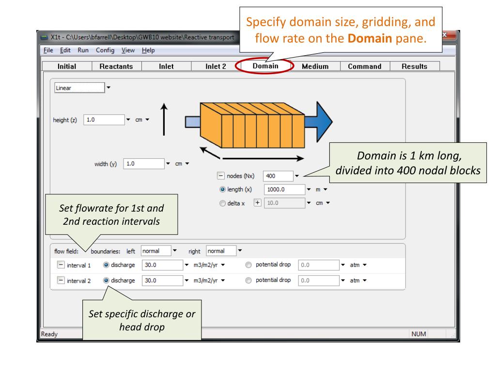Image resolution: width=496 pixels, height=372 pixels.
Task: Select the delta x radio button
Action: pyautogui.click(x=222, y=203)
